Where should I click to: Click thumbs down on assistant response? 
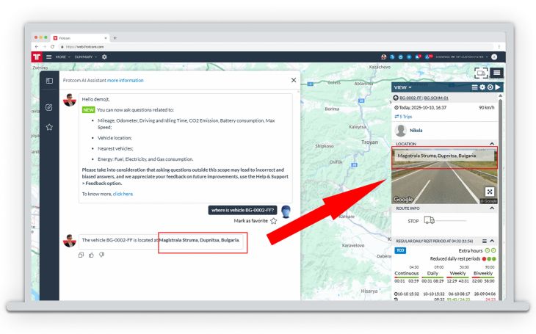pos(101,255)
